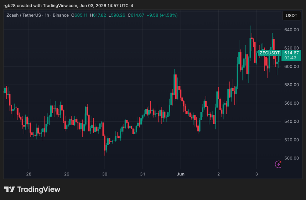This screenshot has height=200, width=306.
Task: Click the 500.00 price axis label
Action: pos(291,158)
